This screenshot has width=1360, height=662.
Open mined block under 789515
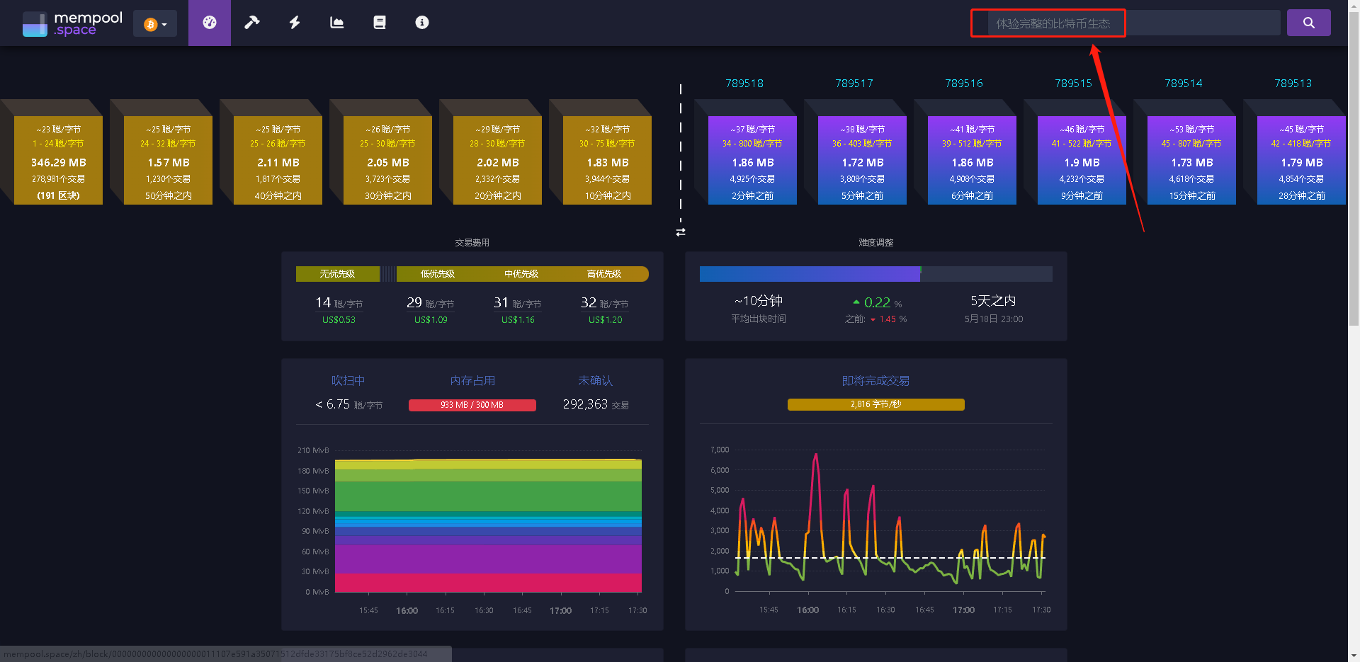1082,160
